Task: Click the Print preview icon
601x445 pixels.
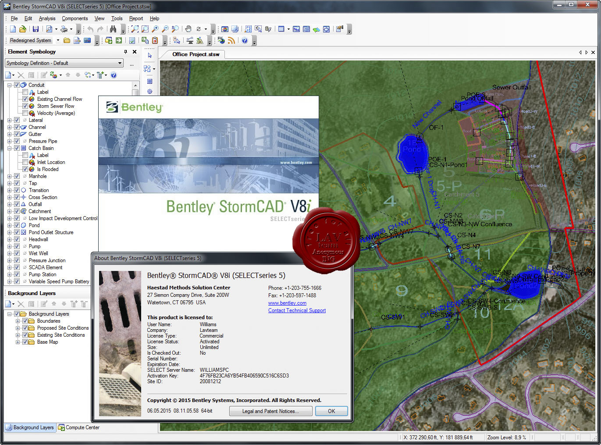Action: point(49,29)
